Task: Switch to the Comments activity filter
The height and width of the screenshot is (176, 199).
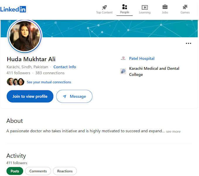Action: tap(38, 171)
